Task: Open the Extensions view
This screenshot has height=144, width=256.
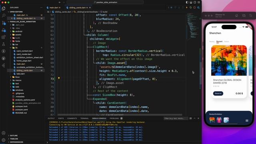Action: [4, 37]
